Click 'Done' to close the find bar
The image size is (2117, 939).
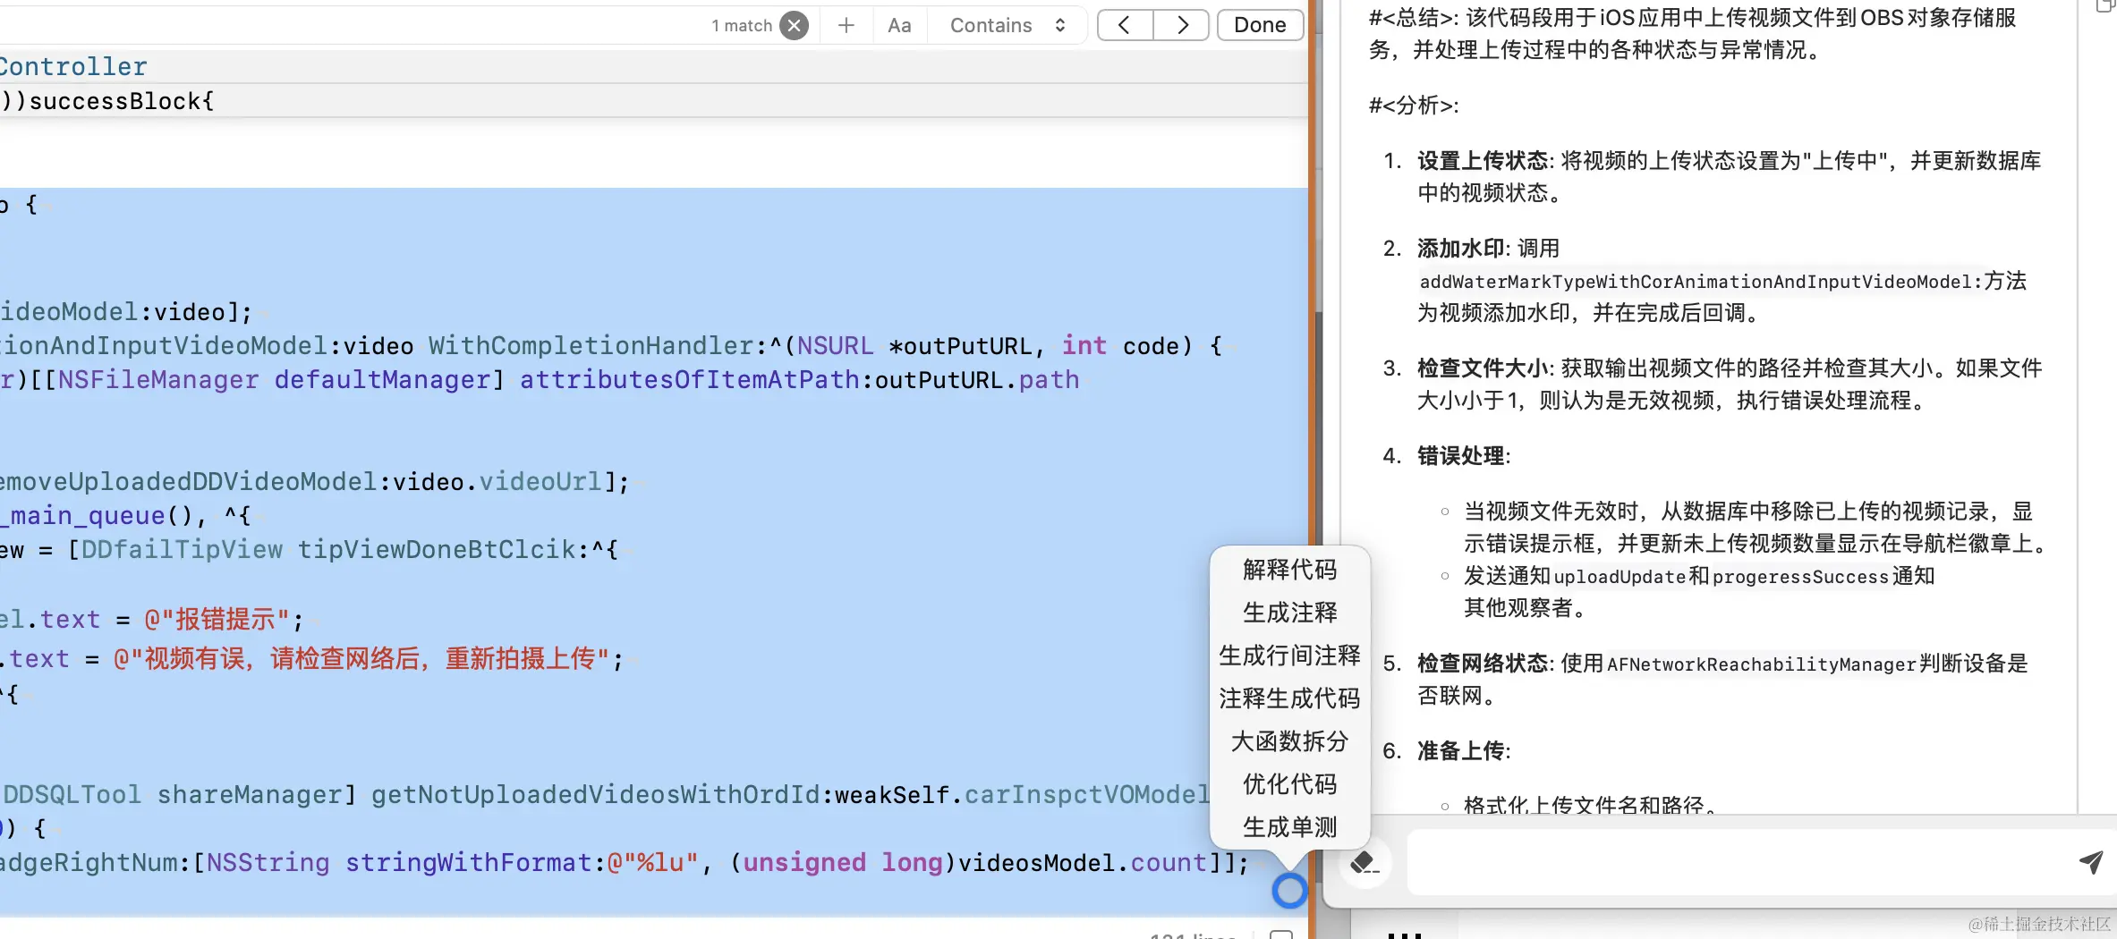coord(1260,25)
